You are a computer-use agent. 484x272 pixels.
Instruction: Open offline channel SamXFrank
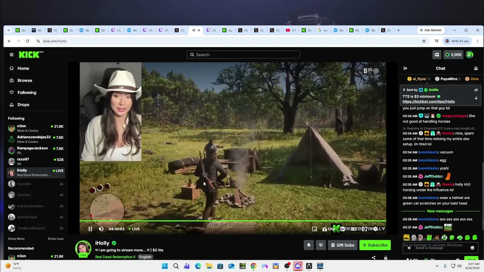36,217
